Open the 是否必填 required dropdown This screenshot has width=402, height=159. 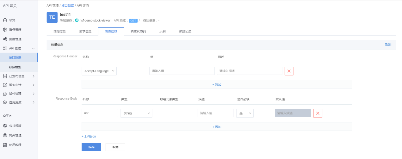(245, 113)
